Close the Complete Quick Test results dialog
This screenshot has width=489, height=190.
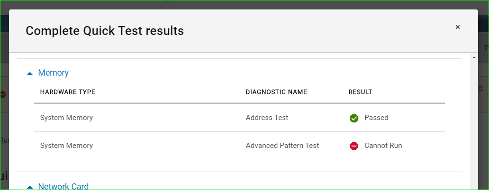[x=458, y=27]
